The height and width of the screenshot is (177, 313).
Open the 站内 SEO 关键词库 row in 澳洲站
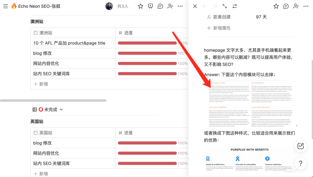[51, 74]
